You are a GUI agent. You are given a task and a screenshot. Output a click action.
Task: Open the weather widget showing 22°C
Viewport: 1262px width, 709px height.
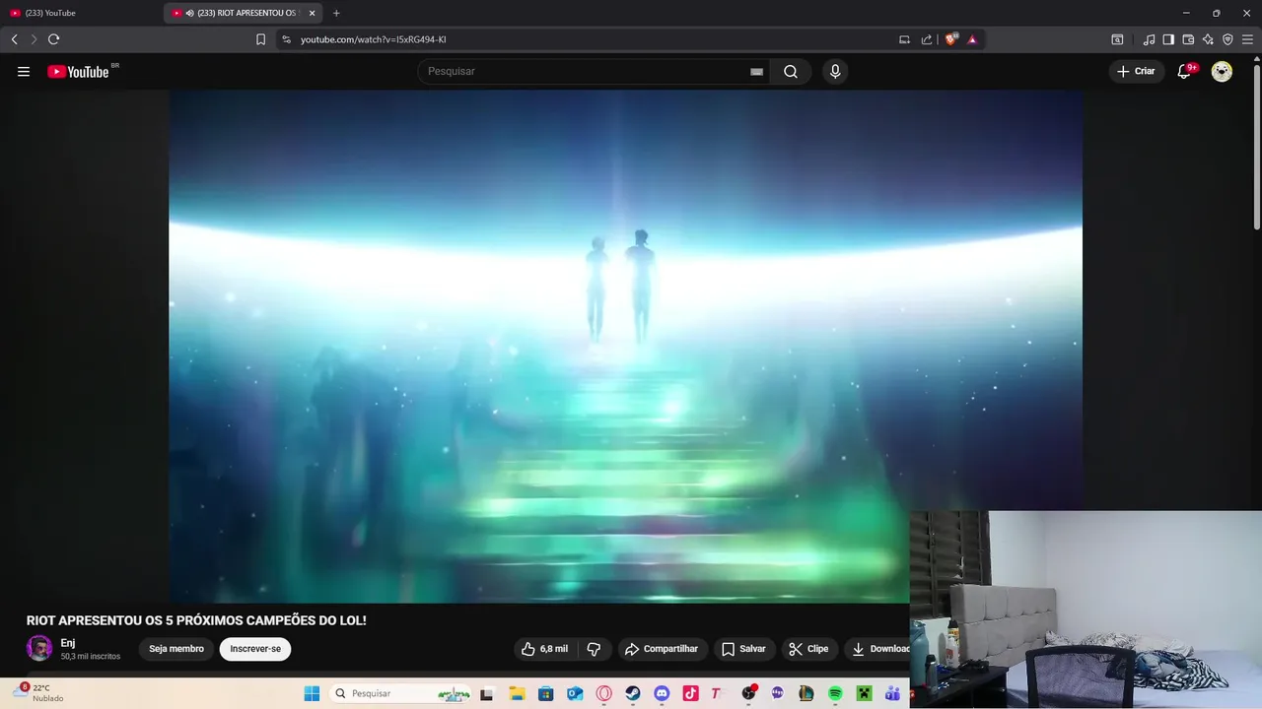tap(39, 692)
